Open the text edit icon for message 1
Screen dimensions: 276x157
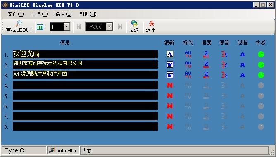170,54
